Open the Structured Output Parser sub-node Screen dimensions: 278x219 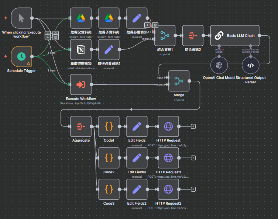251,65
